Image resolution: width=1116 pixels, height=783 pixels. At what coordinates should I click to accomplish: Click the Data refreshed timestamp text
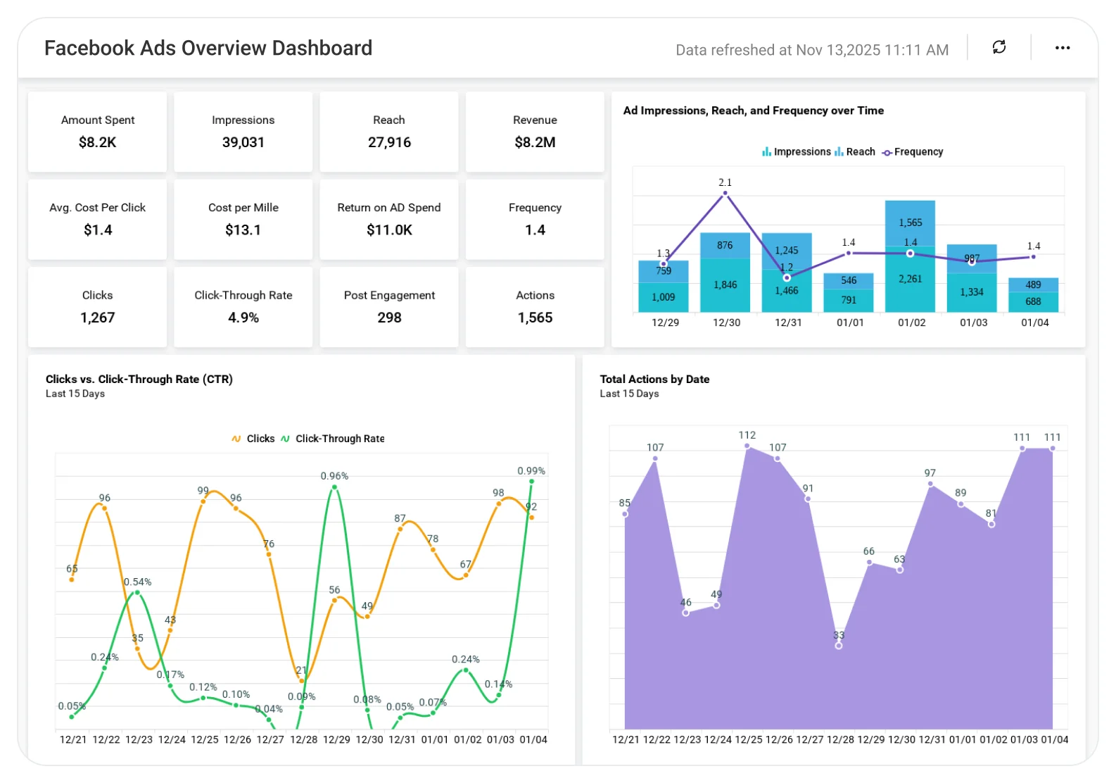point(812,50)
